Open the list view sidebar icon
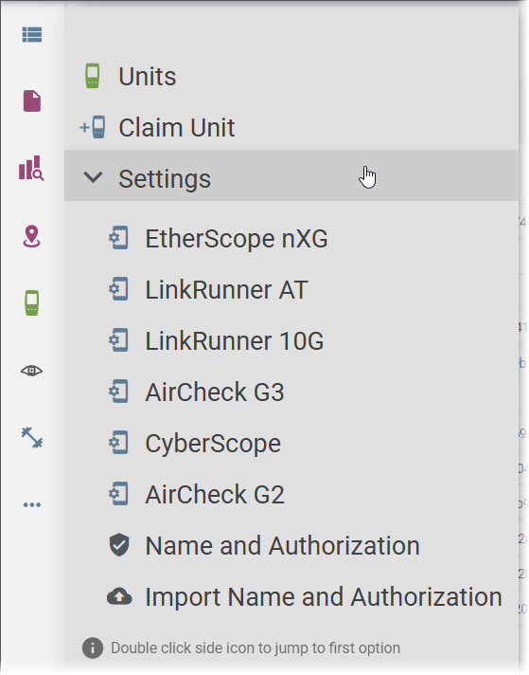 [32, 35]
